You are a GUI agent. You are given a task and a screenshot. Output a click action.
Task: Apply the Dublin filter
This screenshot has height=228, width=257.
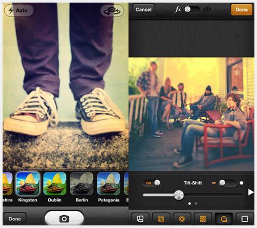coord(55,187)
